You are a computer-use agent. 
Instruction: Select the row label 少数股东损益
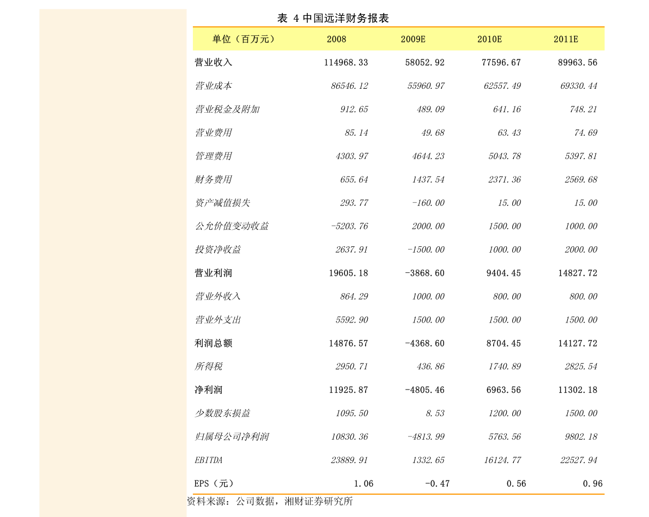coord(223,413)
